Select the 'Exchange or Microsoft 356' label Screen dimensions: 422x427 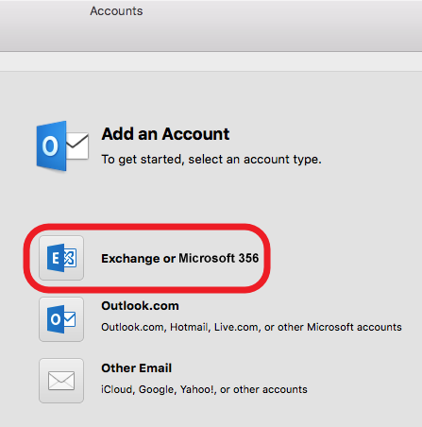click(180, 259)
